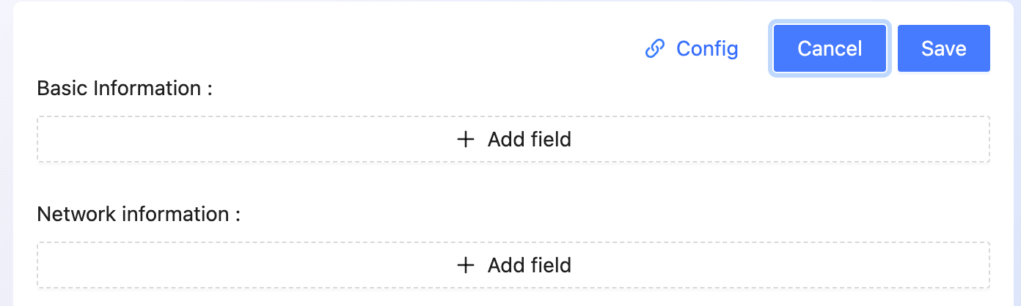
Task: Select the "Add field" text below Basic Information
Action: point(530,139)
